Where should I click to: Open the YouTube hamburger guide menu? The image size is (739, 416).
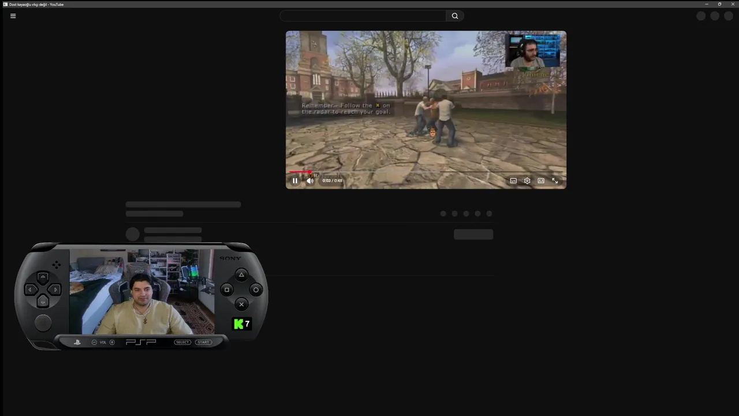pyautogui.click(x=13, y=16)
